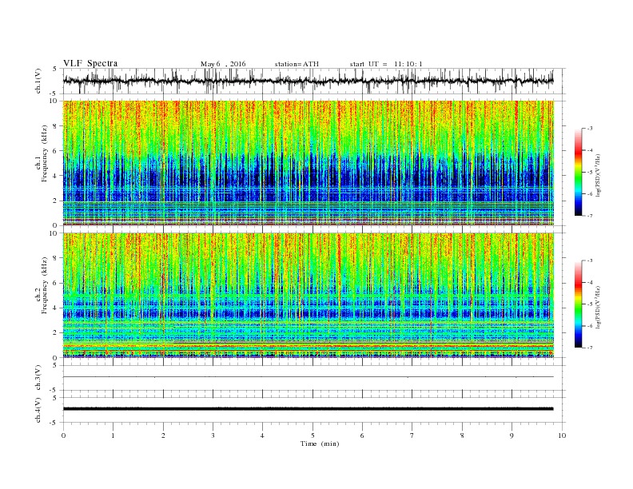Click the "May 6 , 2016" date text
This screenshot has height=489, width=633.
pyautogui.click(x=223, y=64)
